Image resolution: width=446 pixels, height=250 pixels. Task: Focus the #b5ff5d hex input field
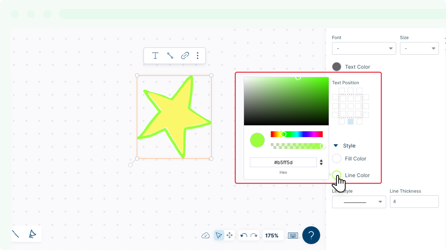coord(283,162)
